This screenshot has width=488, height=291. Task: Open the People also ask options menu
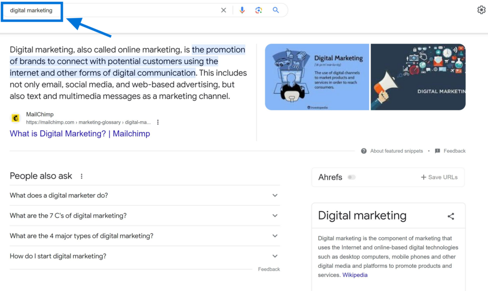tap(81, 176)
